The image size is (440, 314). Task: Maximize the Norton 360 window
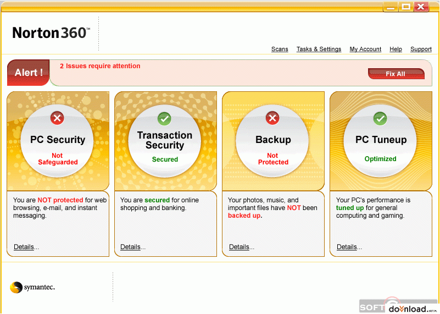coord(406,7)
